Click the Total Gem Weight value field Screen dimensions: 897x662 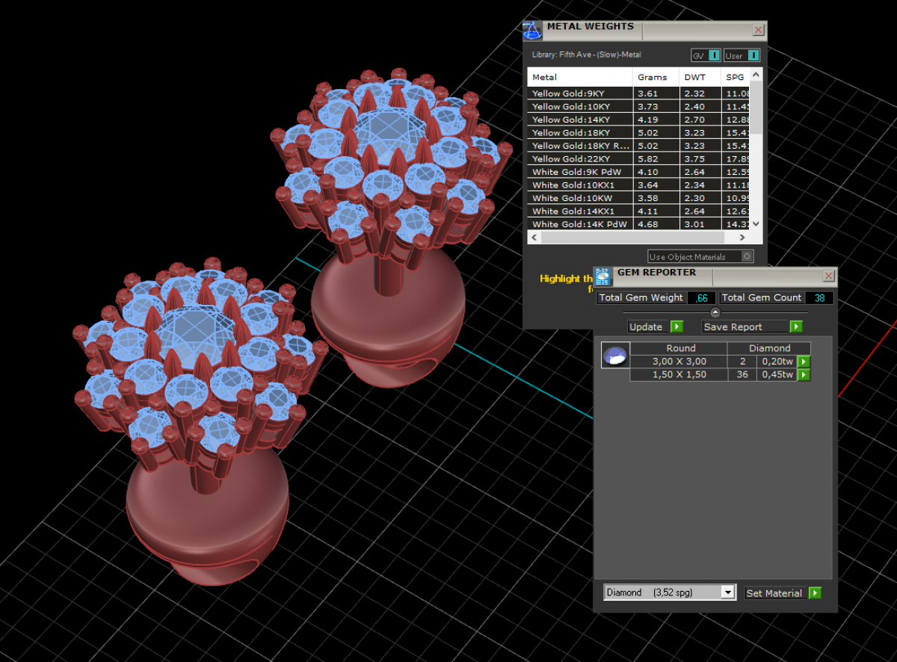click(701, 297)
